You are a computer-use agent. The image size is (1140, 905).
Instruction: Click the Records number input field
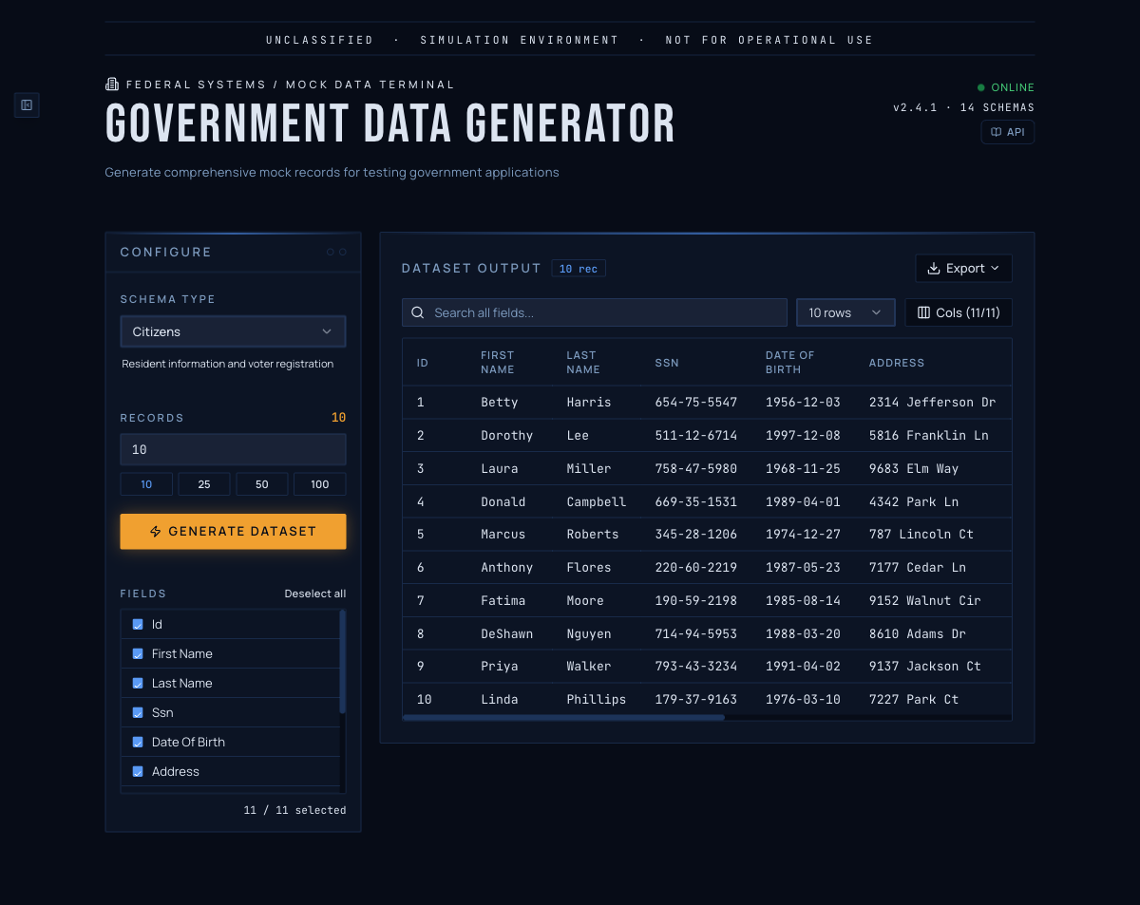click(233, 449)
